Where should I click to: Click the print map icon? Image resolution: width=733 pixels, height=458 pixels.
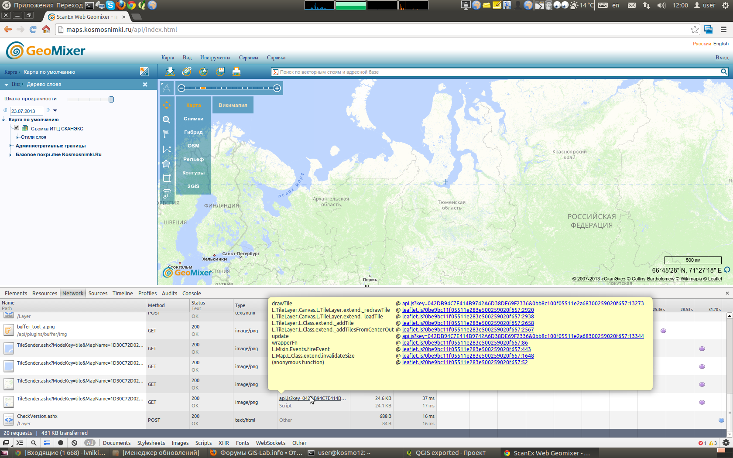coord(236,72)
